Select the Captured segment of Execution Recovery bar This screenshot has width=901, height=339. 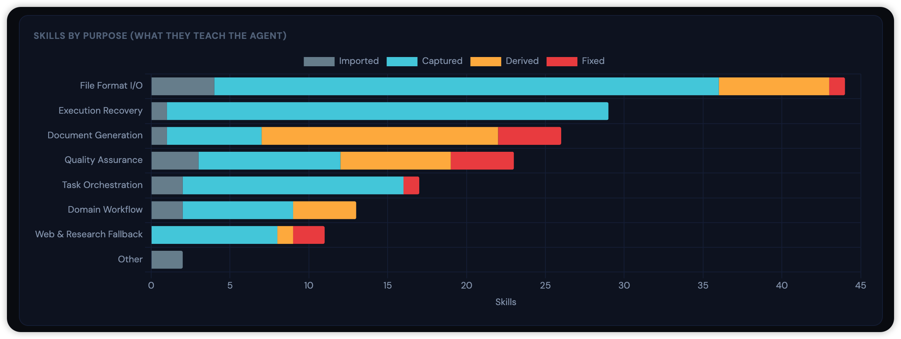click(387, 111)
